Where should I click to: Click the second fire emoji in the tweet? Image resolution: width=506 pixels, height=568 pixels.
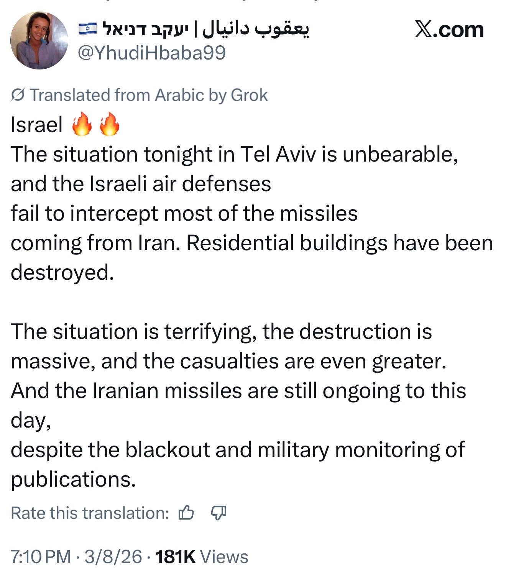[110, 124]
